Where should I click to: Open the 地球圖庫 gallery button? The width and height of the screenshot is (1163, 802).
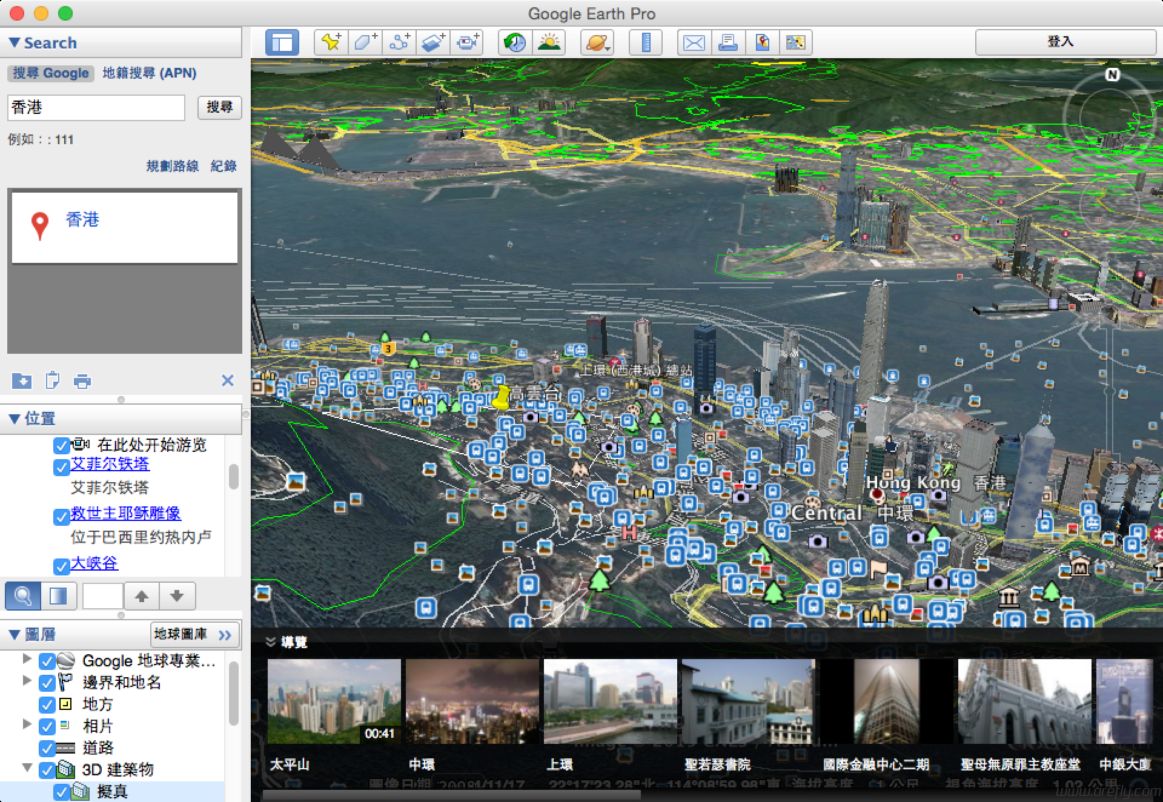[195, 634]
